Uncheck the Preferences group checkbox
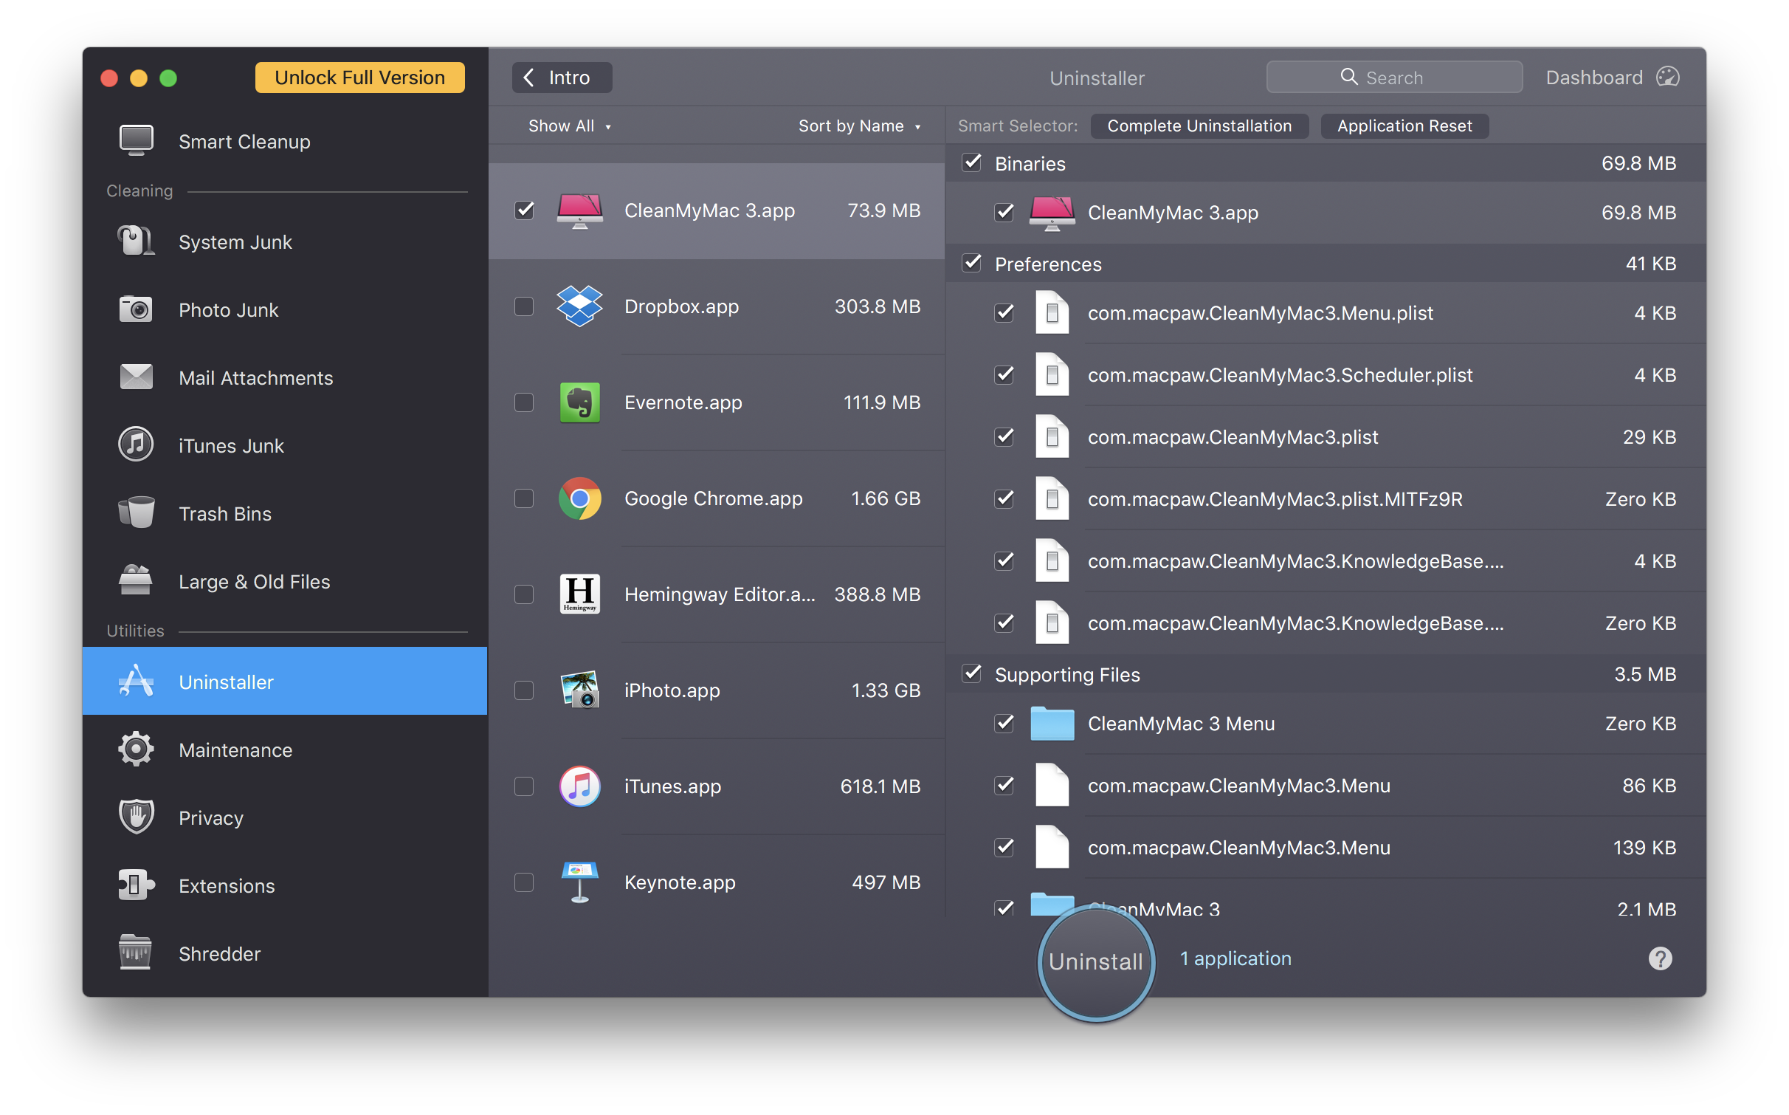The width and height of the screenshot is (1789, 1115). coord(971,263)
